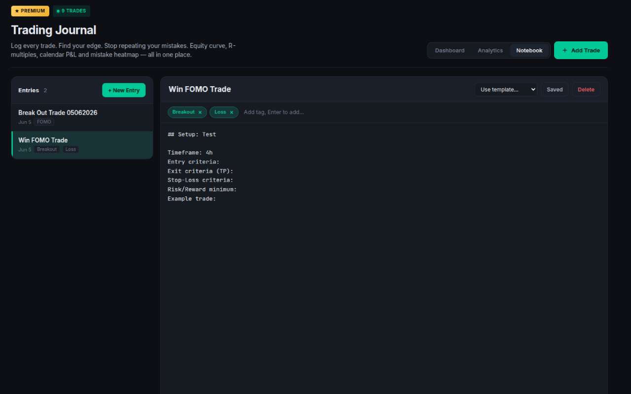Image resolution: width=631 pixels, height=394 pixels.
Task: Select the Win FOMO Trade entry in list
Action: pos(82,145)
